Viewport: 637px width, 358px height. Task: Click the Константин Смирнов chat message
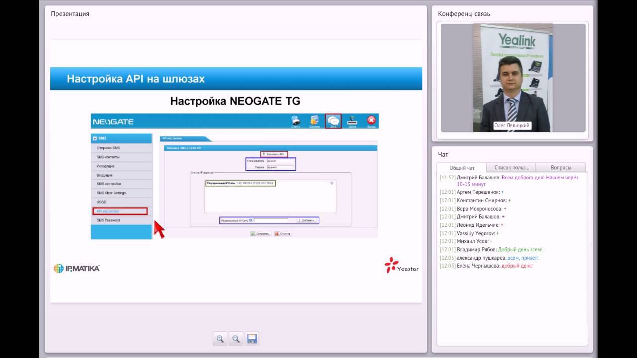click(475, 200)
